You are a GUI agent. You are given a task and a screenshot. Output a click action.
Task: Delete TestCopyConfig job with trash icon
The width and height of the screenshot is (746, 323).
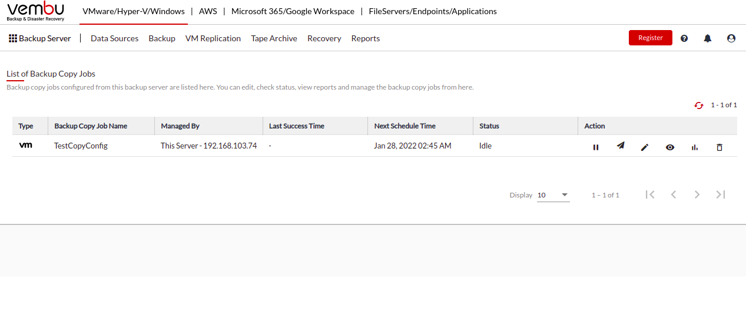click(720, 147)
